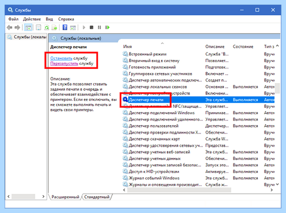Screen dimensions: 286x213
Task: Click services list horizontal scrollbar right arrow
Action: 272,190
